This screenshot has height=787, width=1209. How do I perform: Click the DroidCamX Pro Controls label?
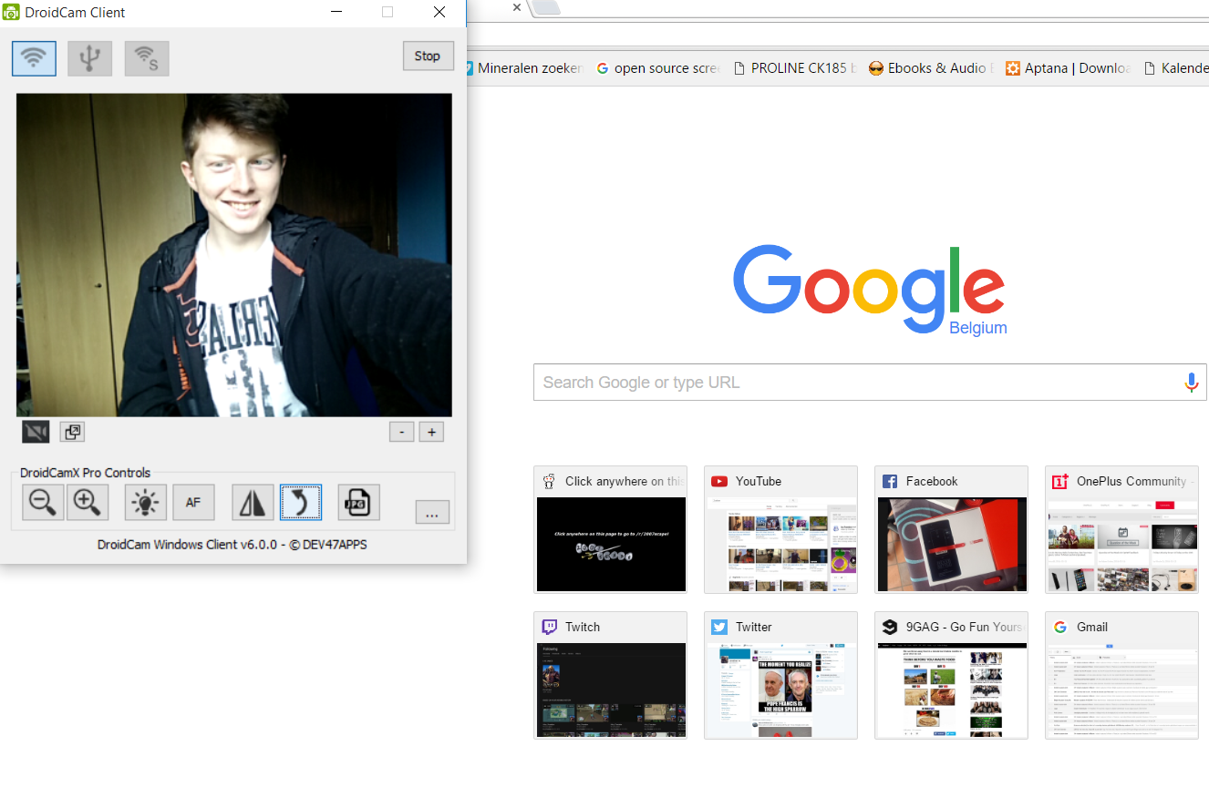[x=86, y=473]
